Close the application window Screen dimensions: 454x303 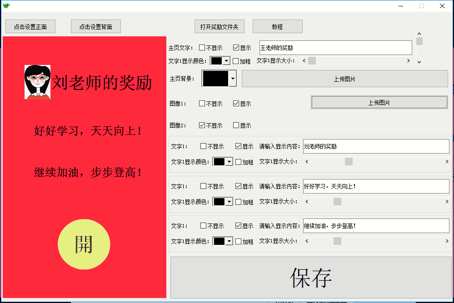coord(442,6)
